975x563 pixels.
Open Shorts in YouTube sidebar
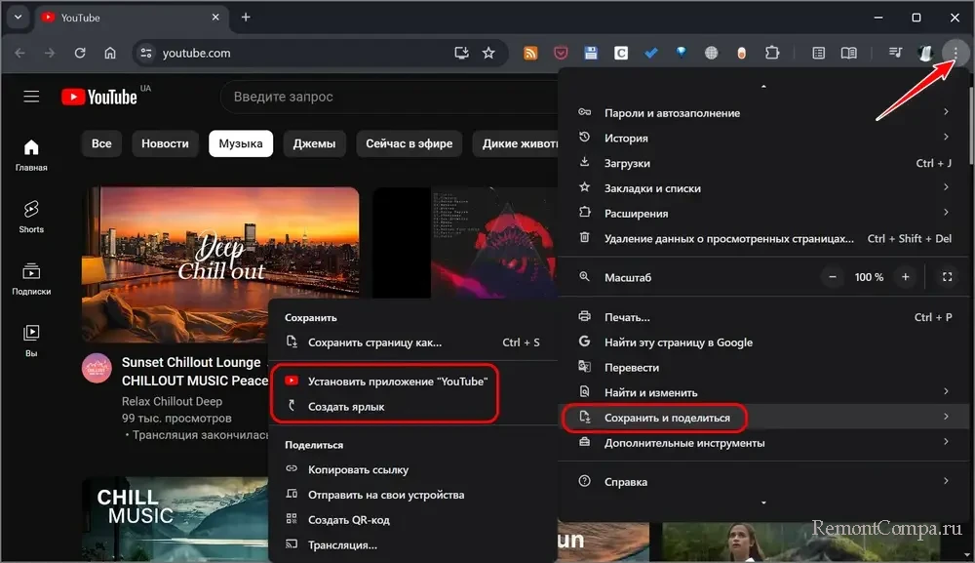31,216
